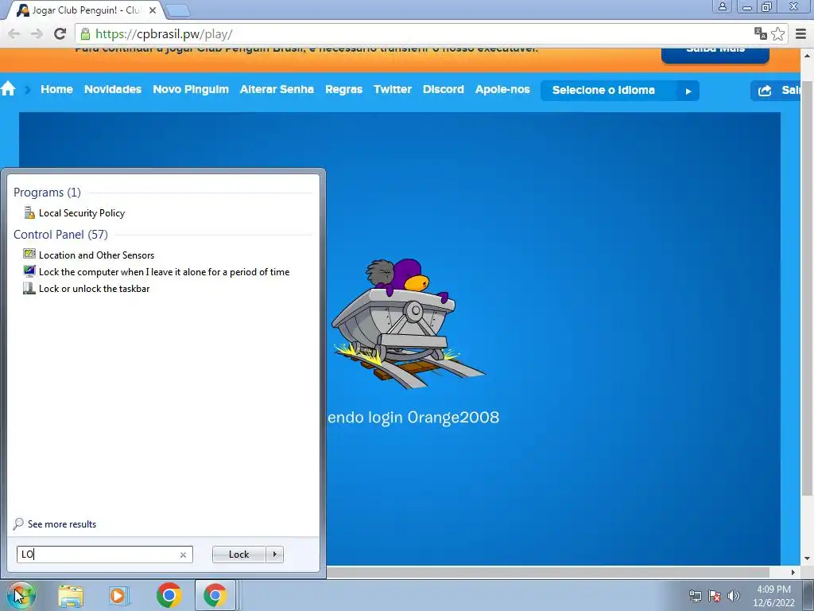
Task: Open the Twitter nav link
Action: pyautogui.click(x=393, y=89)
